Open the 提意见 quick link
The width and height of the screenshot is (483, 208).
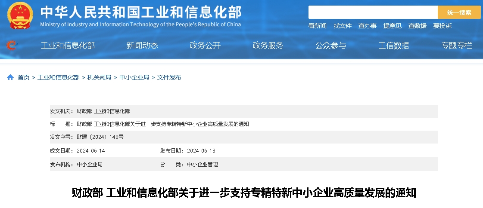tap(393, 26)
